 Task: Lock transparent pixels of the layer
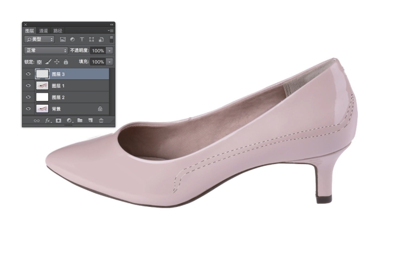tap(40, 62)
